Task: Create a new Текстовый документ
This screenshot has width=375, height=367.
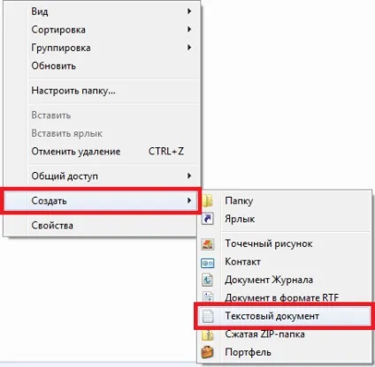Action: point(285,316)
